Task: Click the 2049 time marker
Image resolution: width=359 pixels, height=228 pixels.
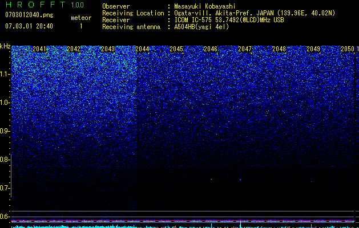Action: (313, 49)
